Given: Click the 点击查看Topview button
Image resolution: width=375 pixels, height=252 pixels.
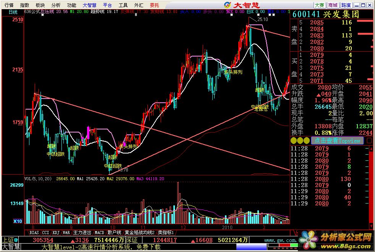Looking at the screenshot, I should pyautogui.click(x=337, y=141).
